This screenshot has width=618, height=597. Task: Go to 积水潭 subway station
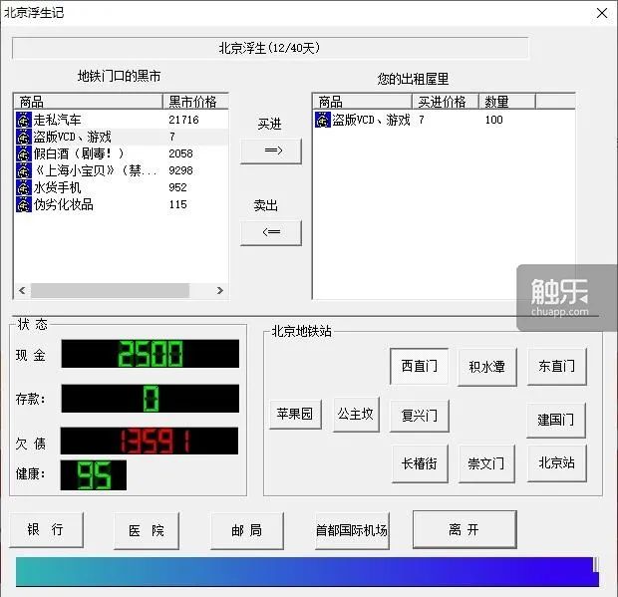486,367
